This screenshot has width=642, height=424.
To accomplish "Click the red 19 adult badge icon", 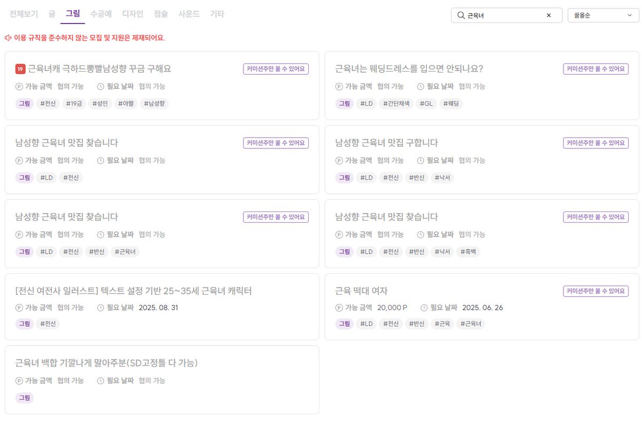I will coord(20,69).
